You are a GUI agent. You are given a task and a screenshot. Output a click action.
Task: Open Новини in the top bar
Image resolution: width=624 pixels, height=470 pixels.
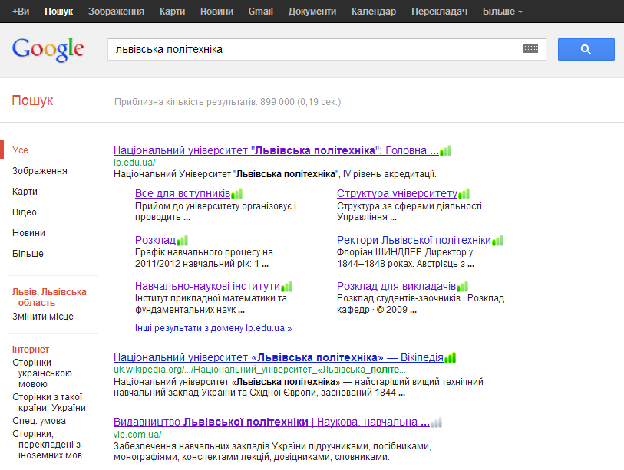pyautogui.click(x=217, y=12)
